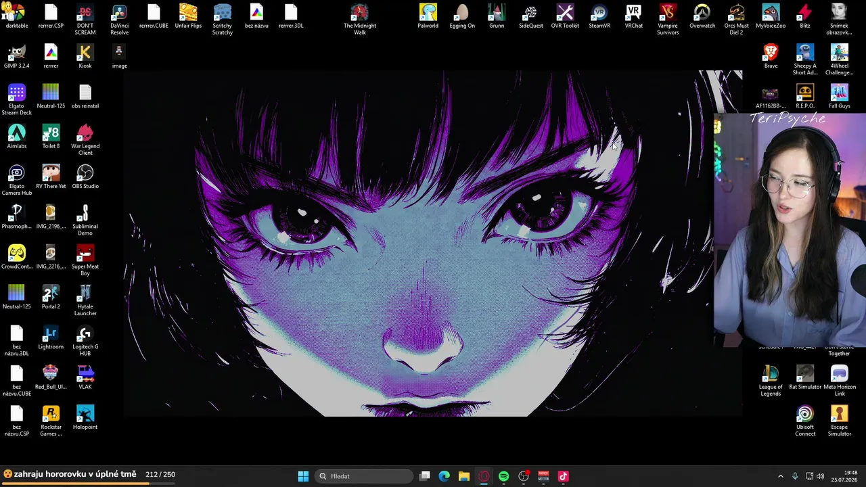Select the DON'T SCREAM game icon

coord(85,20)
